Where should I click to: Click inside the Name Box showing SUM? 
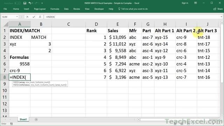pos(8,17)
